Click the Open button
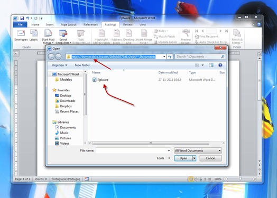The height and width of the screenshot is (198, 277). tap(183, 158)
